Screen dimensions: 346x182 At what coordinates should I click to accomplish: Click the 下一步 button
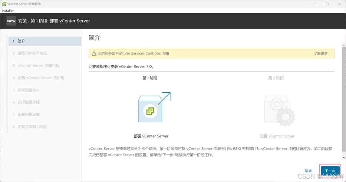330,171
